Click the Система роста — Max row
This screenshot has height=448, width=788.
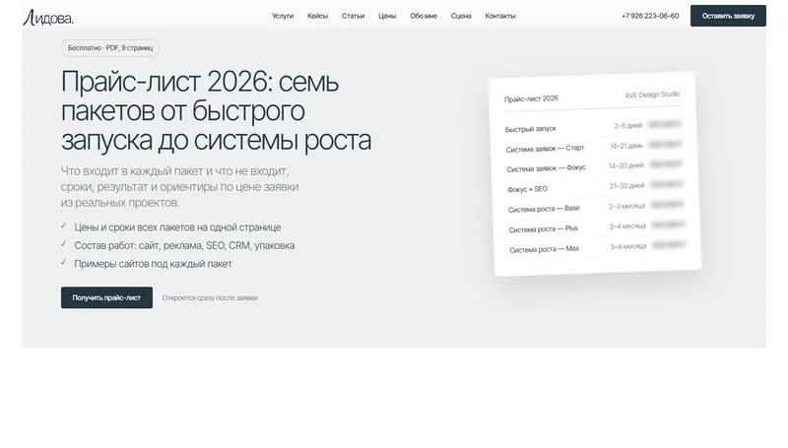coord(598,247)
